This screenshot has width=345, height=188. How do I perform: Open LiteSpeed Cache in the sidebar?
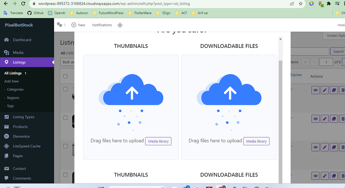[27, 146]
